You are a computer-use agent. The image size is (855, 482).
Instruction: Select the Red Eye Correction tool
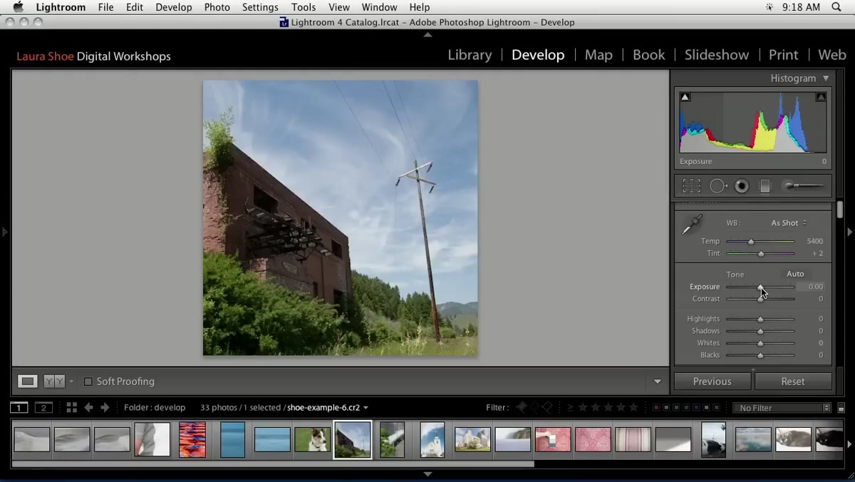(742, 186)
